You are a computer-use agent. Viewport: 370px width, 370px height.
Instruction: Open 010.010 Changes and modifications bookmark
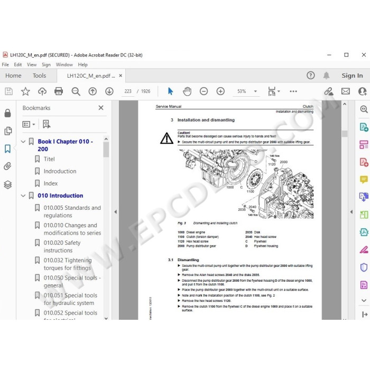point(72,229)
